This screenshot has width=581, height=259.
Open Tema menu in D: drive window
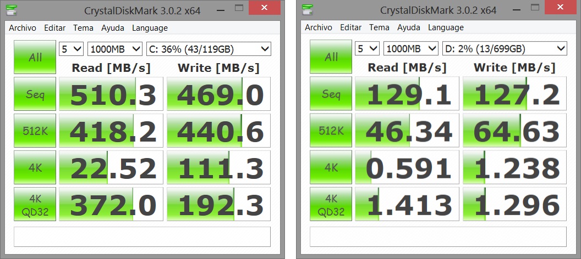pos(379,27)
